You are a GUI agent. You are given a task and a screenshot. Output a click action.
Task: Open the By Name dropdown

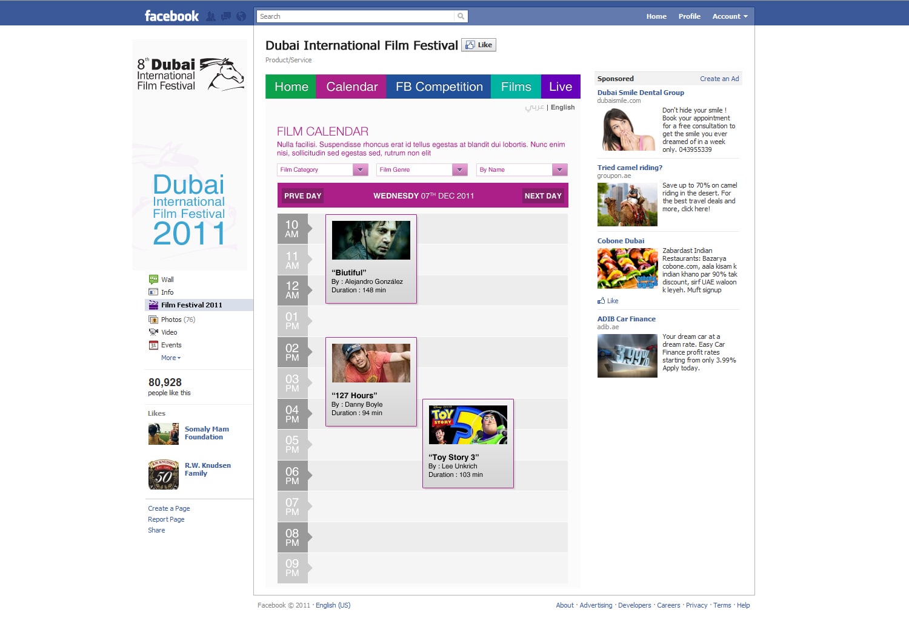(522, 169)
